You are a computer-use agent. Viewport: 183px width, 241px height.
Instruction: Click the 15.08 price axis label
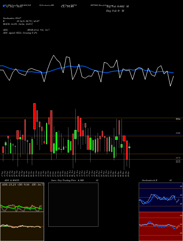coord(178,133)
